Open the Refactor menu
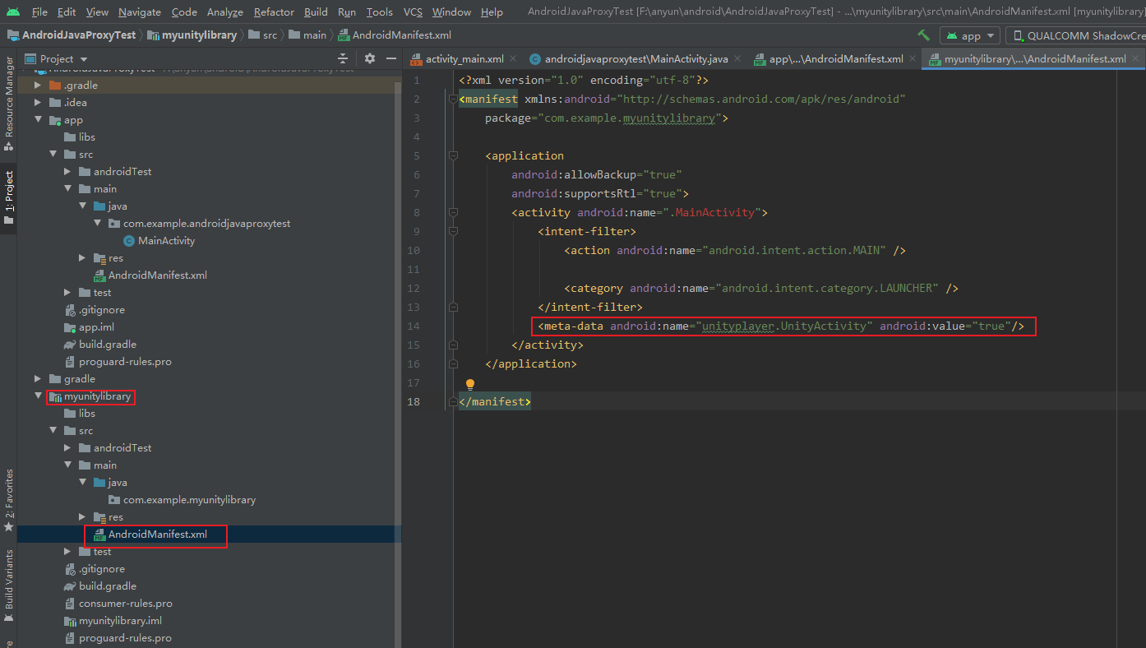Image resolution: width=1146 pixels, height=648 pixels. pyautogui.click(x=274, y=12)
